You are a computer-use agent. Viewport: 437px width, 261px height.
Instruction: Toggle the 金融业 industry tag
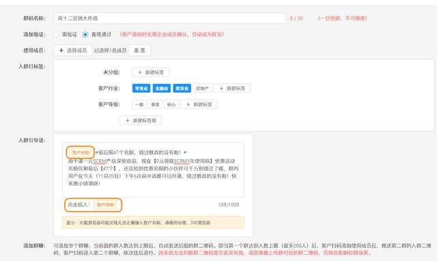tap(162, 88)
